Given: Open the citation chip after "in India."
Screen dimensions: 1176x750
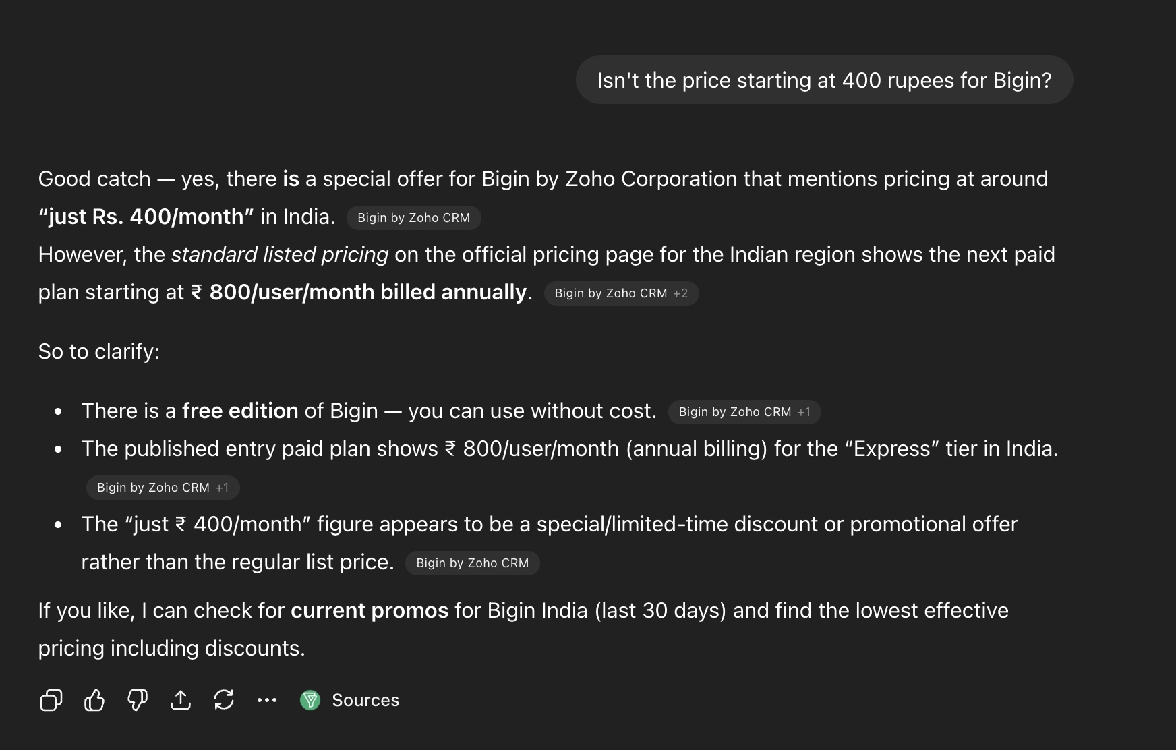Looking at the screenshot, I should (413, 218).
